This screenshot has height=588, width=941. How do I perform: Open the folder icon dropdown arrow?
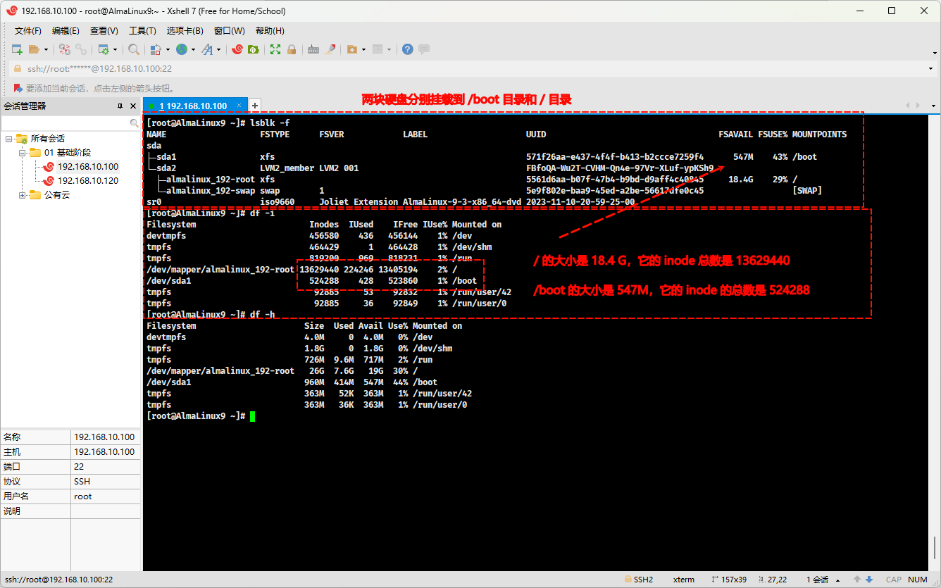click(46, 49)
